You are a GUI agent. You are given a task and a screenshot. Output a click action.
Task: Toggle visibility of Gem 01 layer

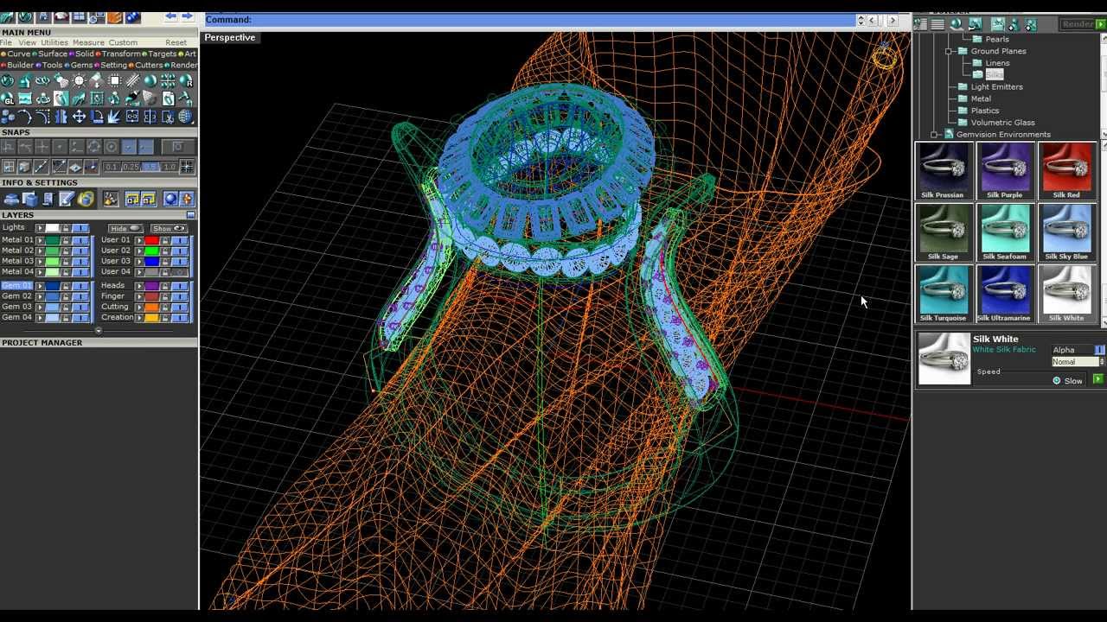coord(81,286)
